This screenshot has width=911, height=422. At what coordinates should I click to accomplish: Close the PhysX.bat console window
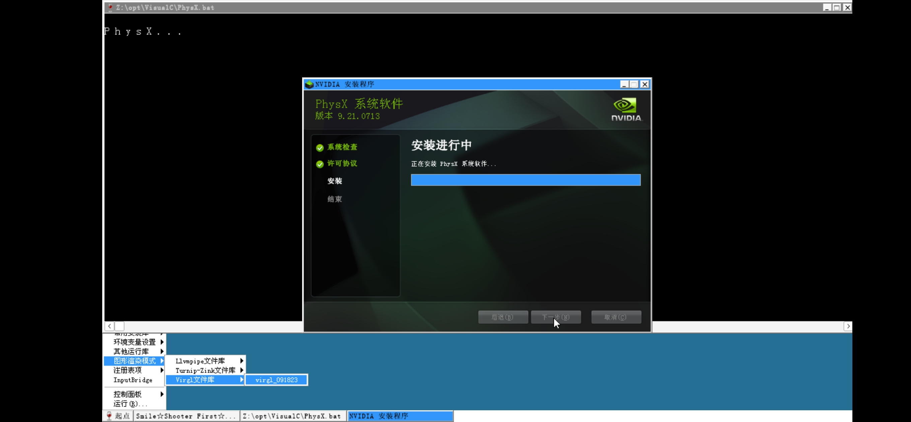tap(847, 7)
